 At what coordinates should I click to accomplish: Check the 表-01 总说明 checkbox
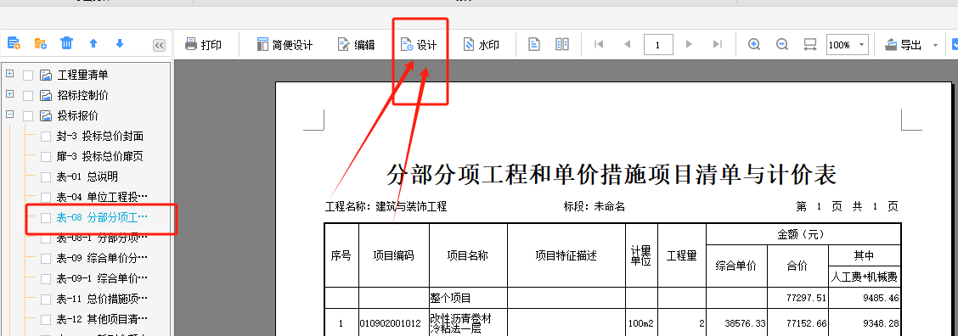pos(46,177)
